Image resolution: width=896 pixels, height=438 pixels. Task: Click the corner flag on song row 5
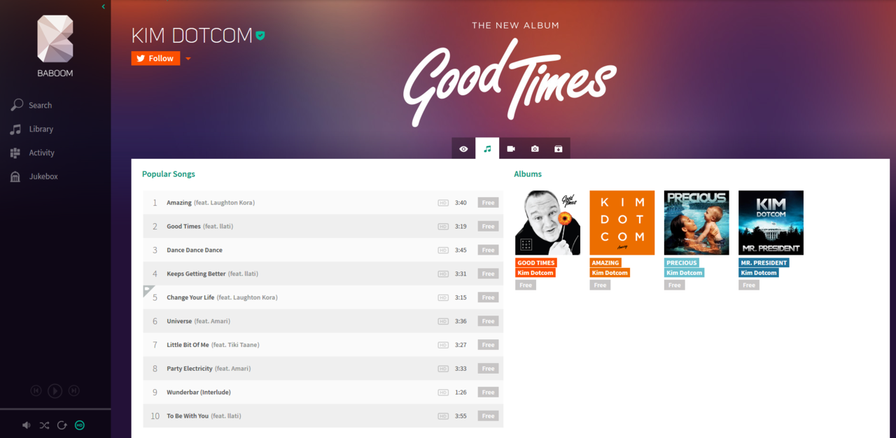click(x=148, y=290)
